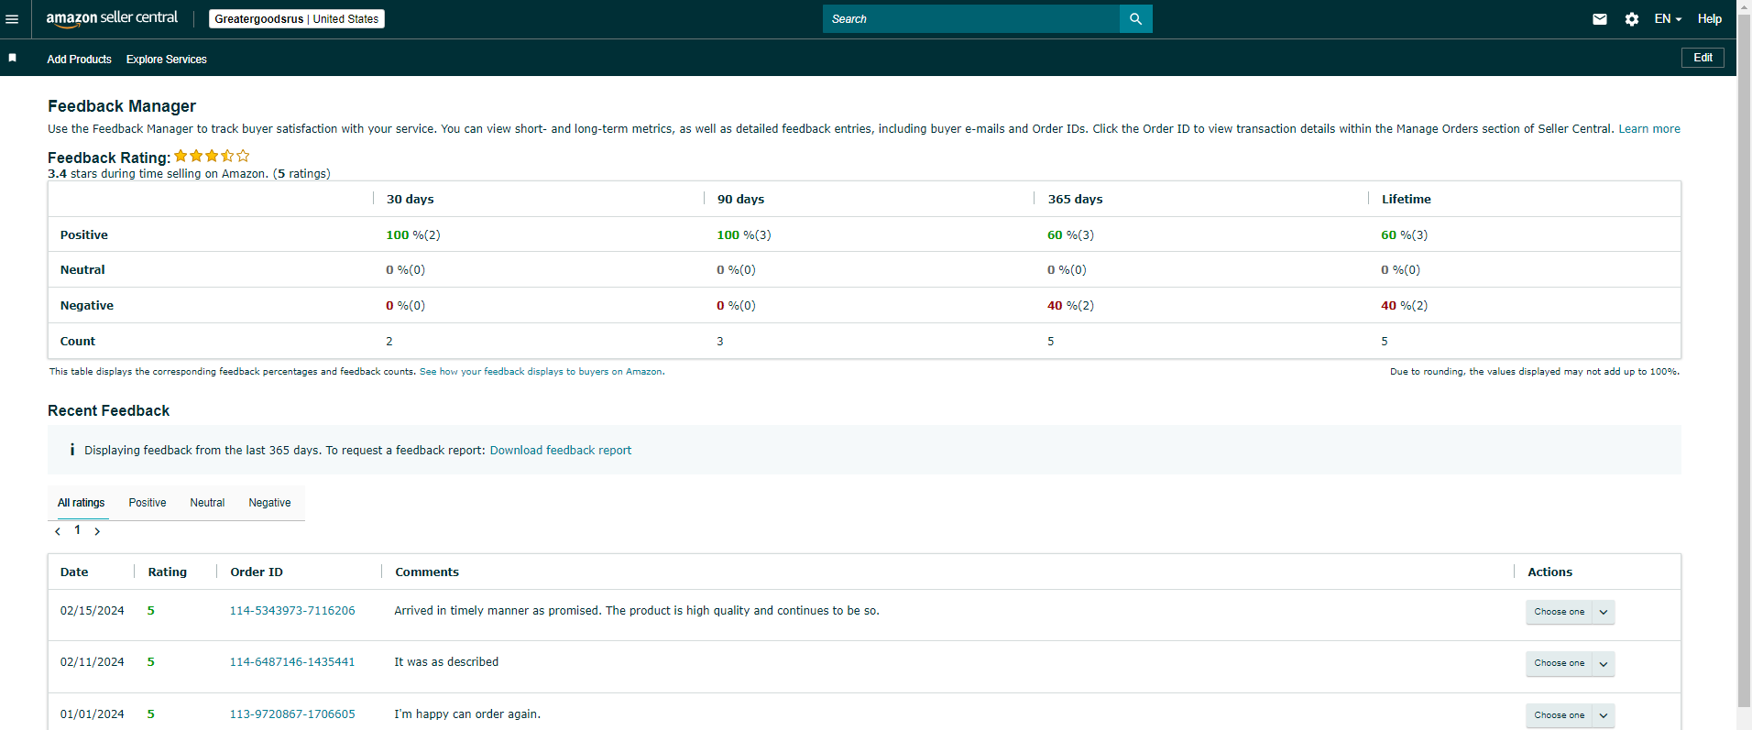Screen dimensions: 1752x730
Task: Select the Neutral ratings tab
Action: (x=207, y=503)
